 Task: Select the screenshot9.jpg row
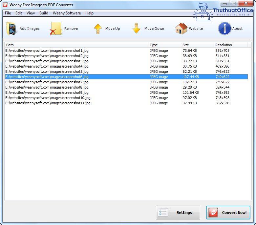126,92
